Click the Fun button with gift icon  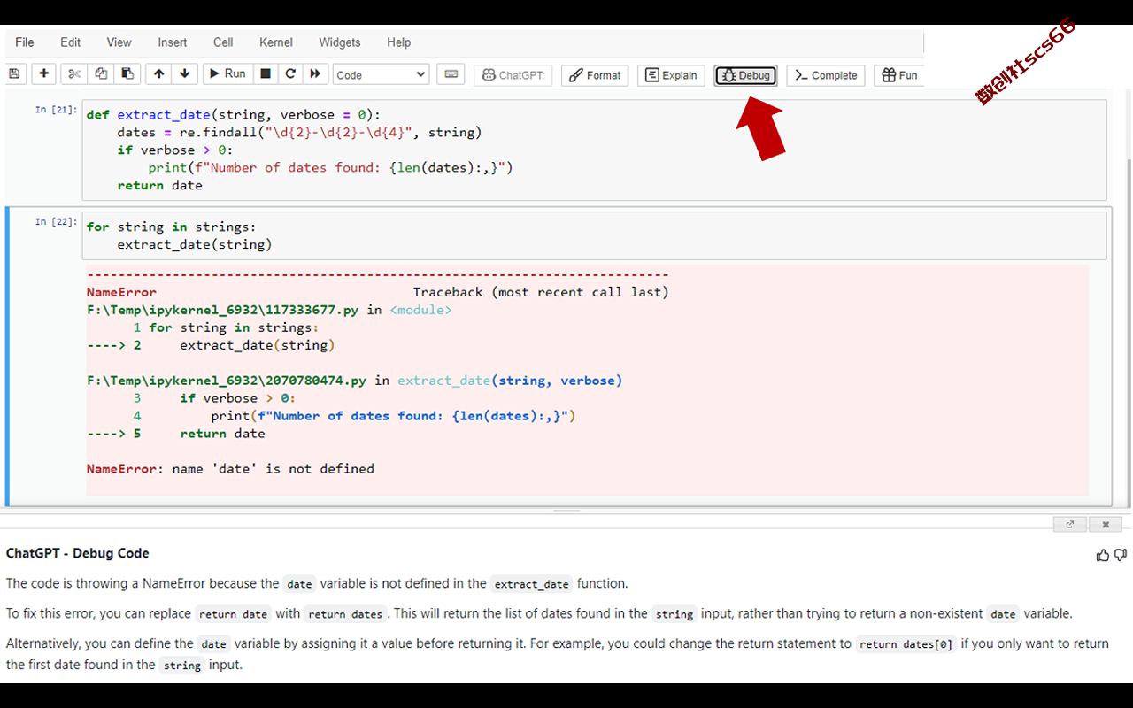(898, 75)
